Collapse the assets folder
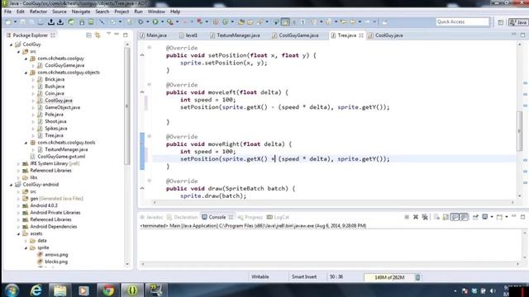The height and width of the screenshot is (297, 529). 18,233
